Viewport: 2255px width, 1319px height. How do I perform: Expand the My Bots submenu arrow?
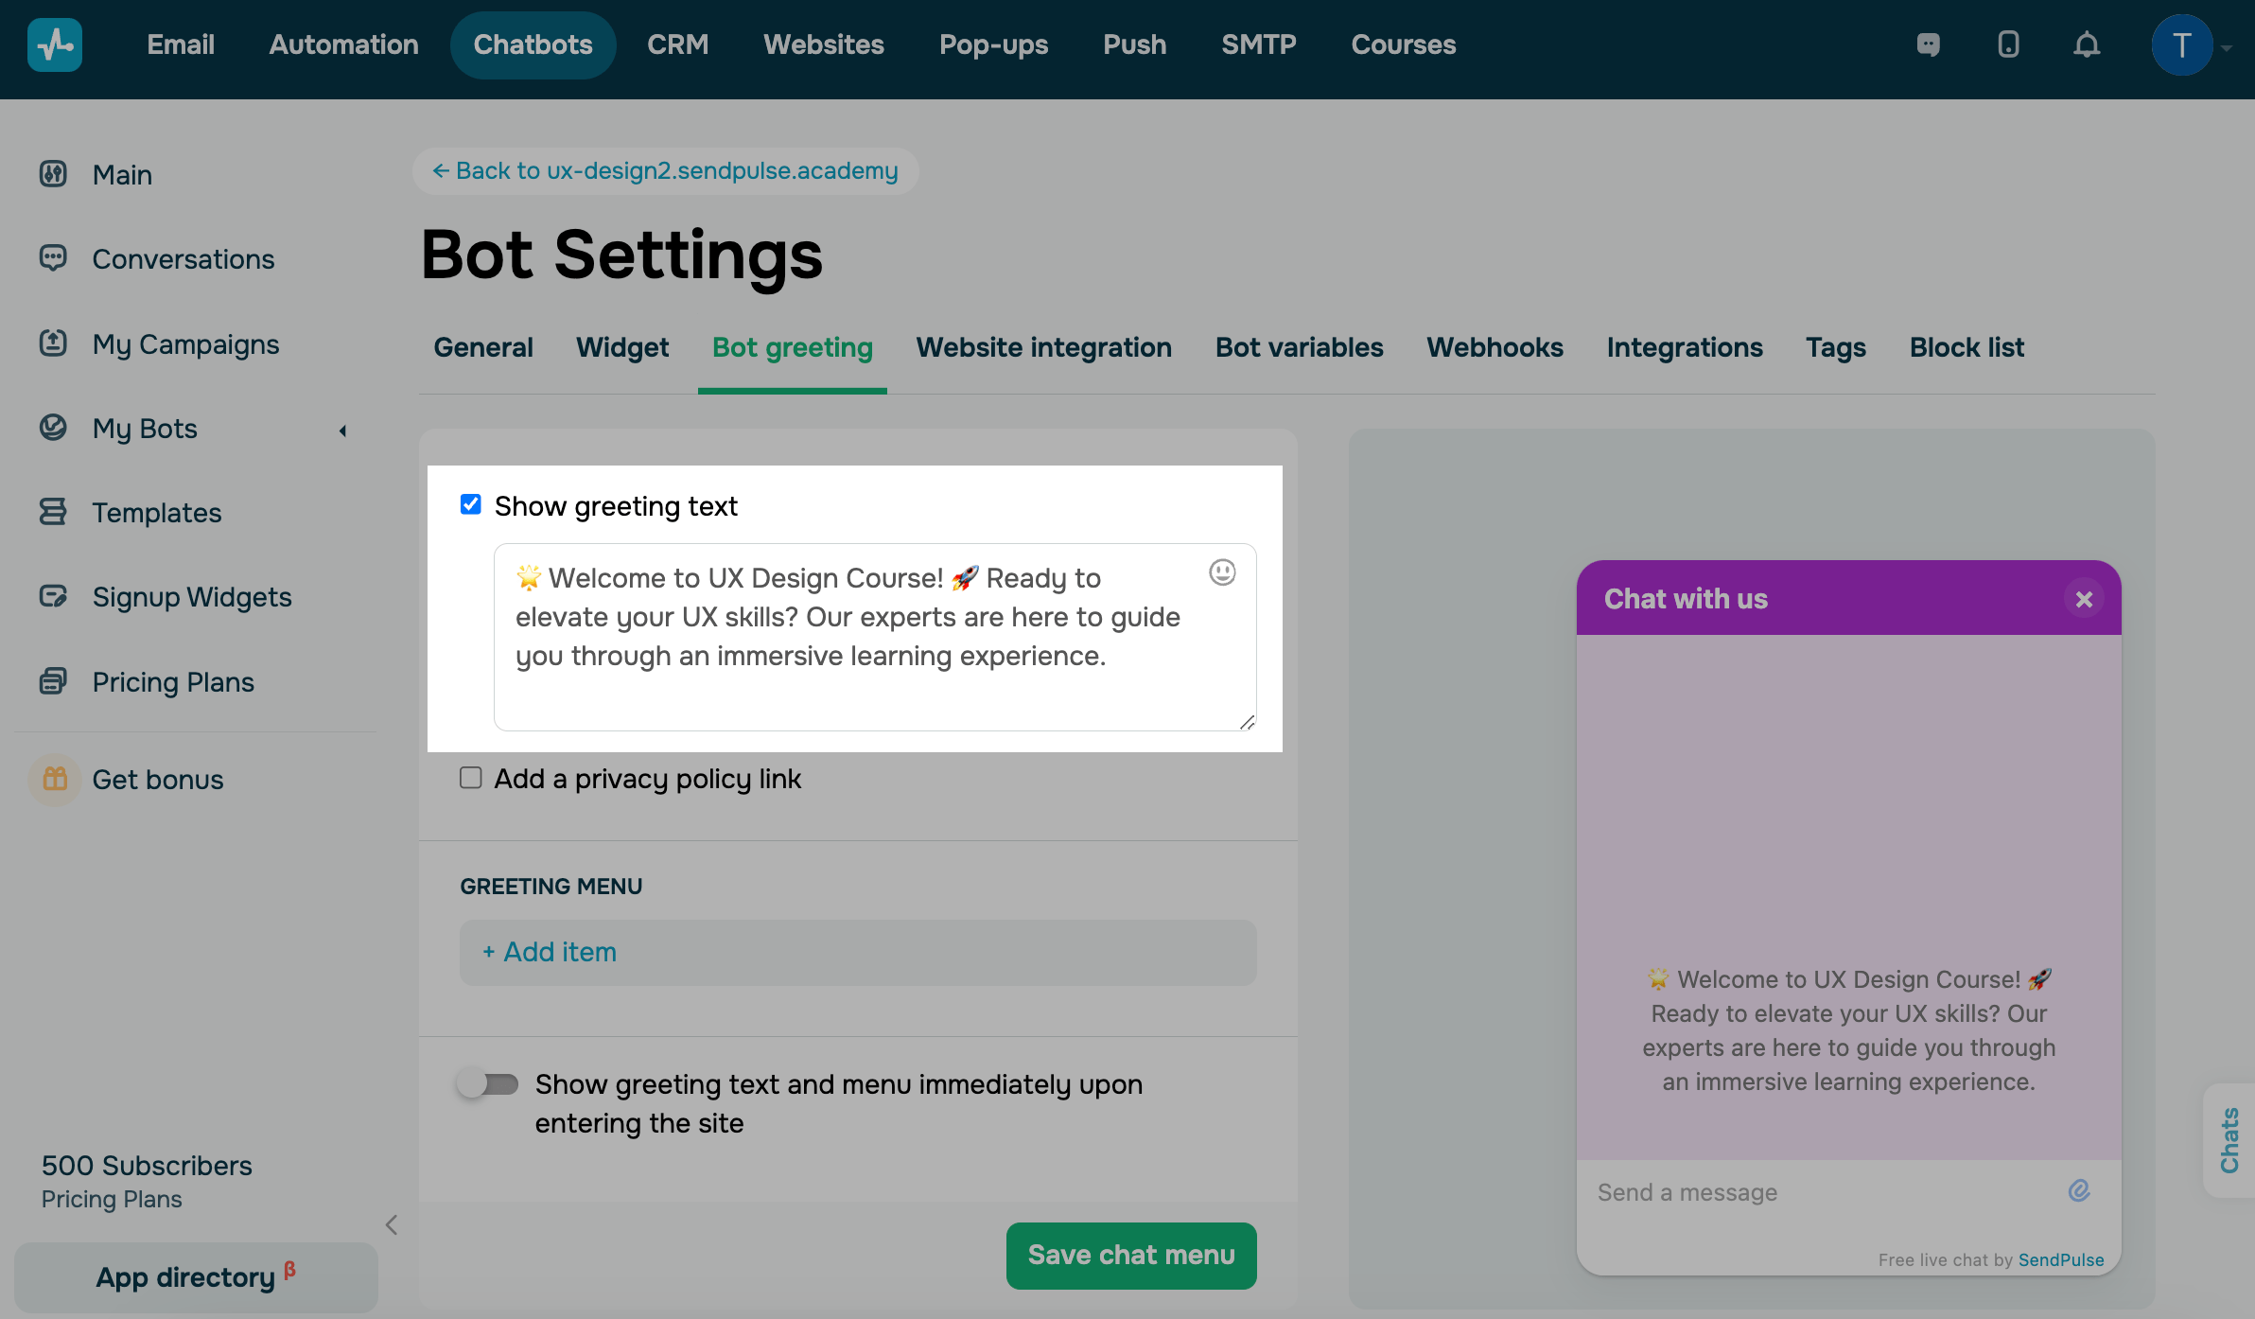pos(343,431)
